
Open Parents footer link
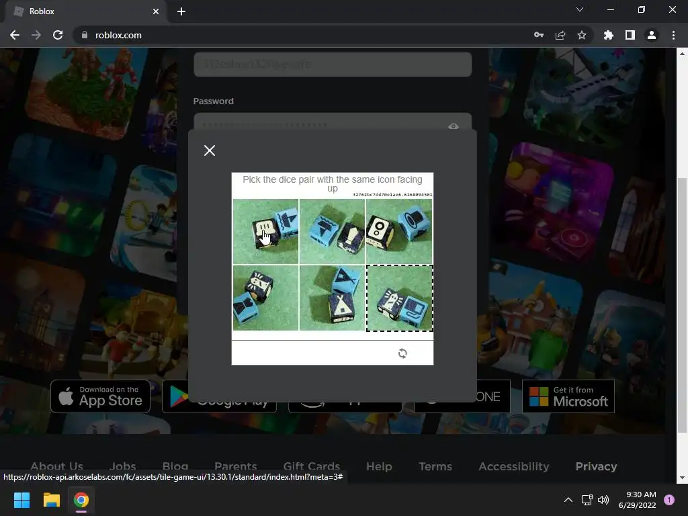(236, 466)
